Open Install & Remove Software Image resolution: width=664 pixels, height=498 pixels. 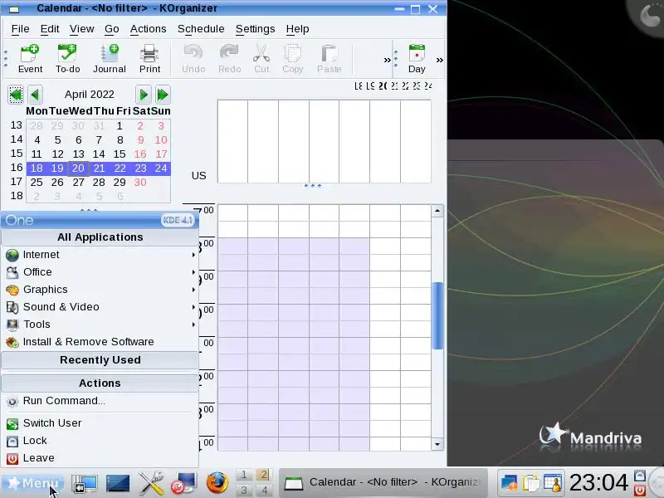(100, 341)
